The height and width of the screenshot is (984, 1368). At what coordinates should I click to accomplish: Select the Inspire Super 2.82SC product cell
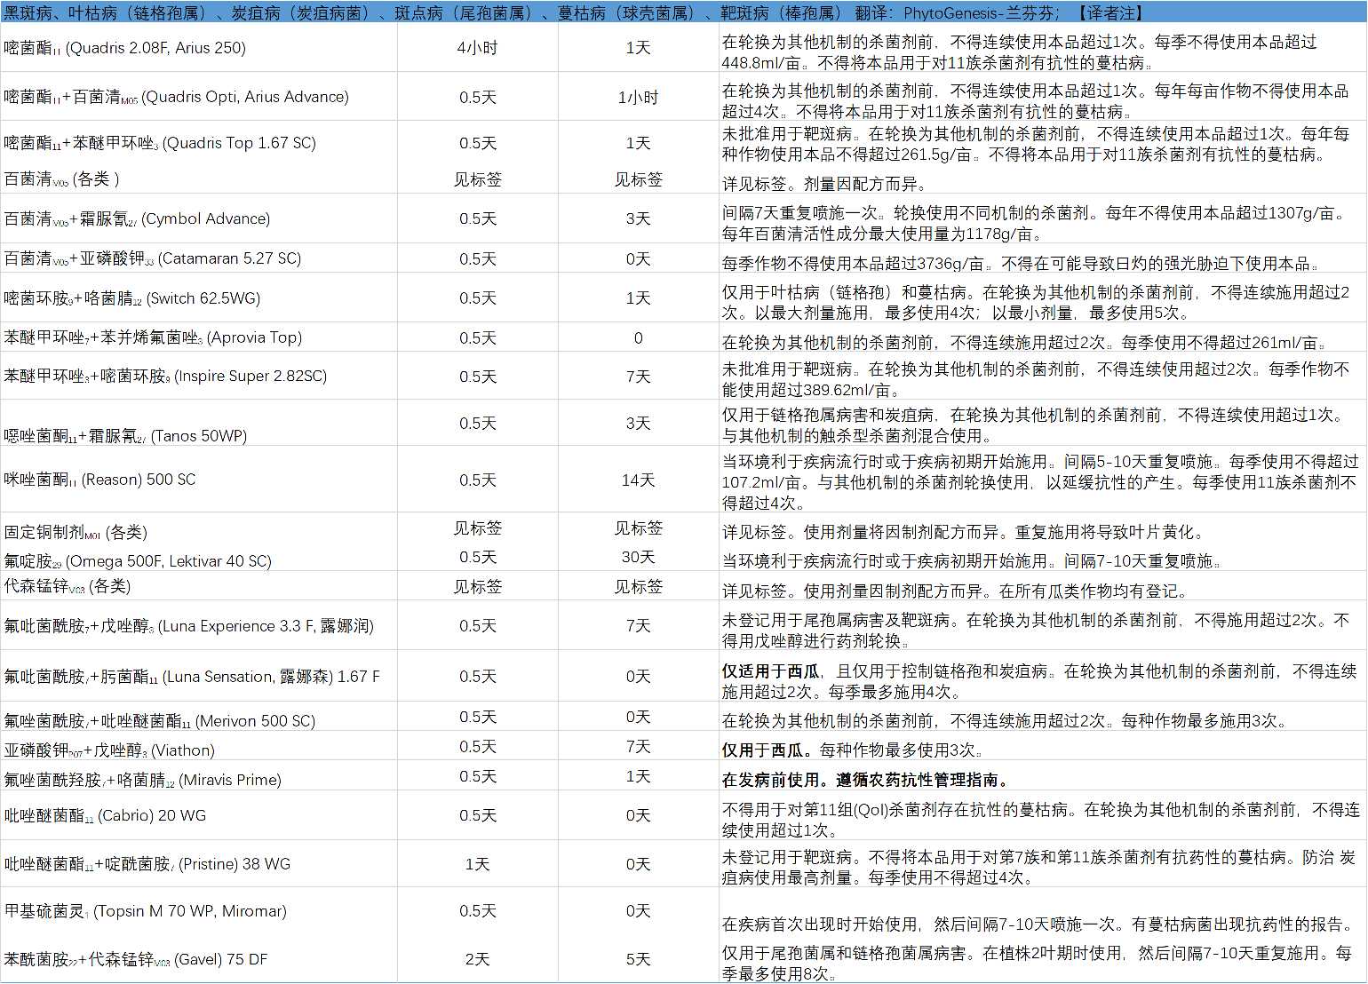pos(198,377)
